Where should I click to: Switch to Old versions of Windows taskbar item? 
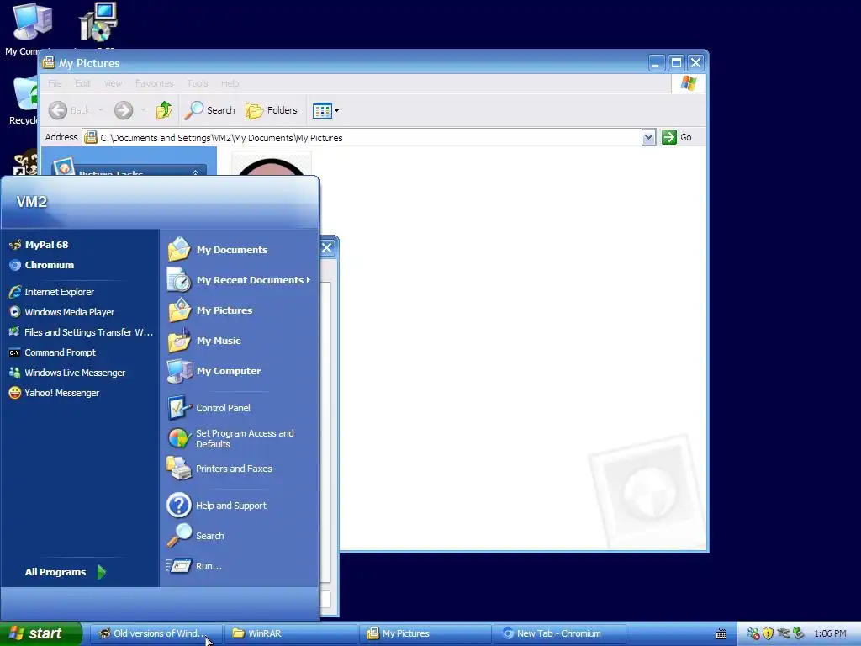[x=156, y=633]
